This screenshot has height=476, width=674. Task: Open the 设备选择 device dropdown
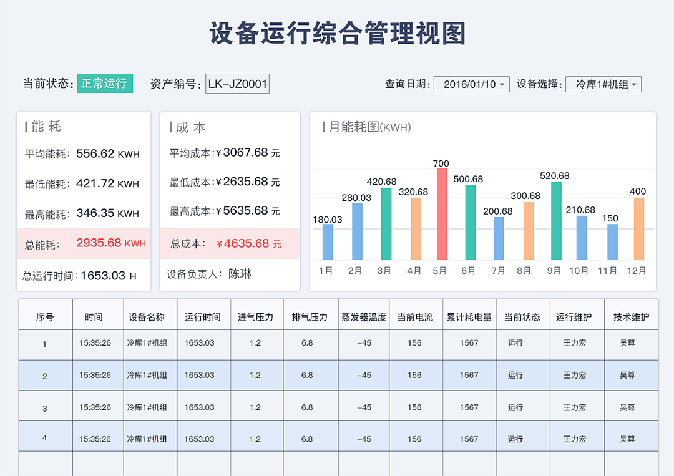(x=603, y=83)
